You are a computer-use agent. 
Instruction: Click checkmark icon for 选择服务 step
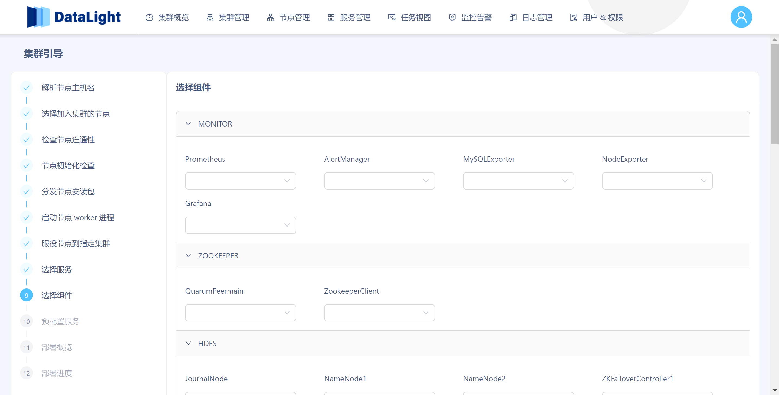pyautogui.click(x=26, y=270)
